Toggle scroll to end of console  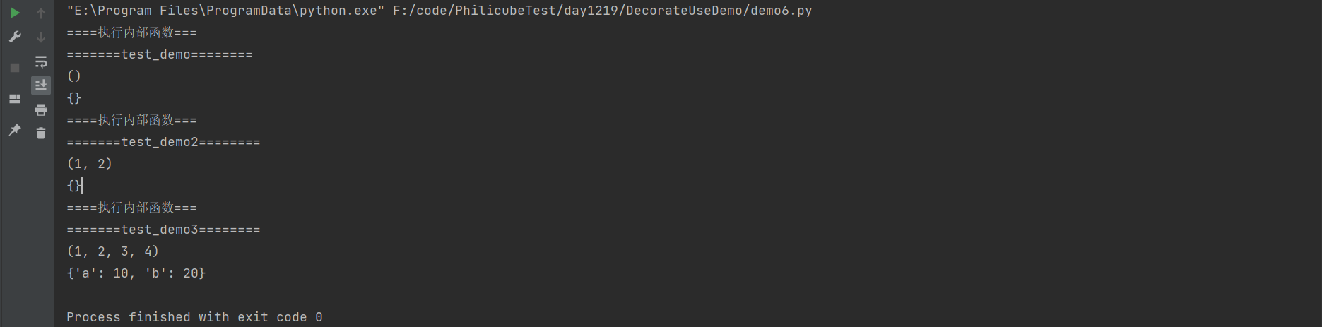(x=41, y=85)
